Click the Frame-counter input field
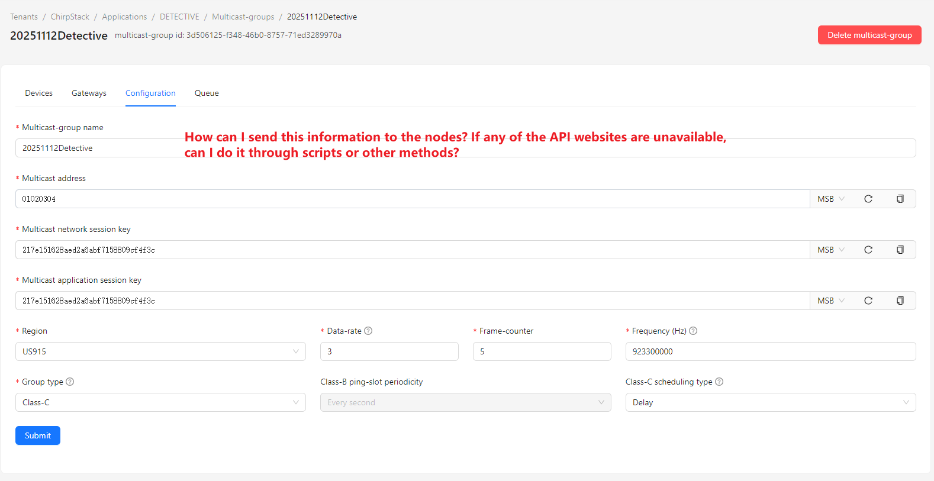The width and height of the screenshot is (934, 481). point(542,351)
